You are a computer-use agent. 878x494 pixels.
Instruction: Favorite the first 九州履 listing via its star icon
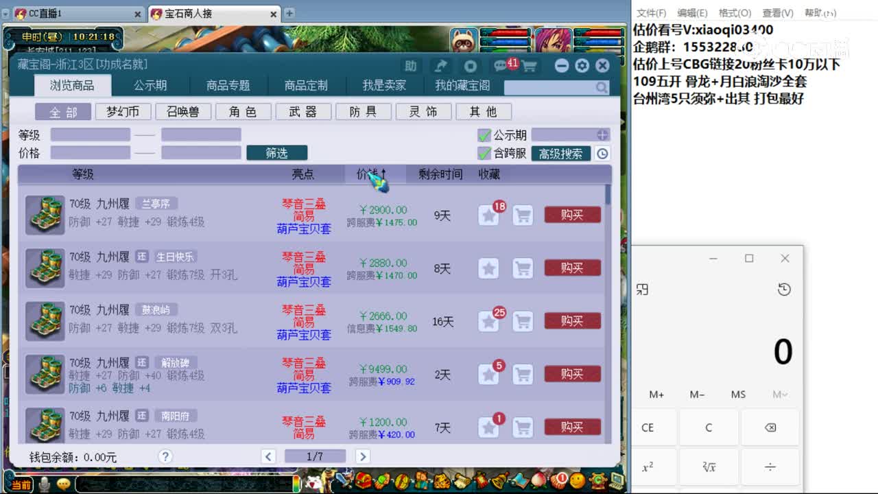point(488,215)
